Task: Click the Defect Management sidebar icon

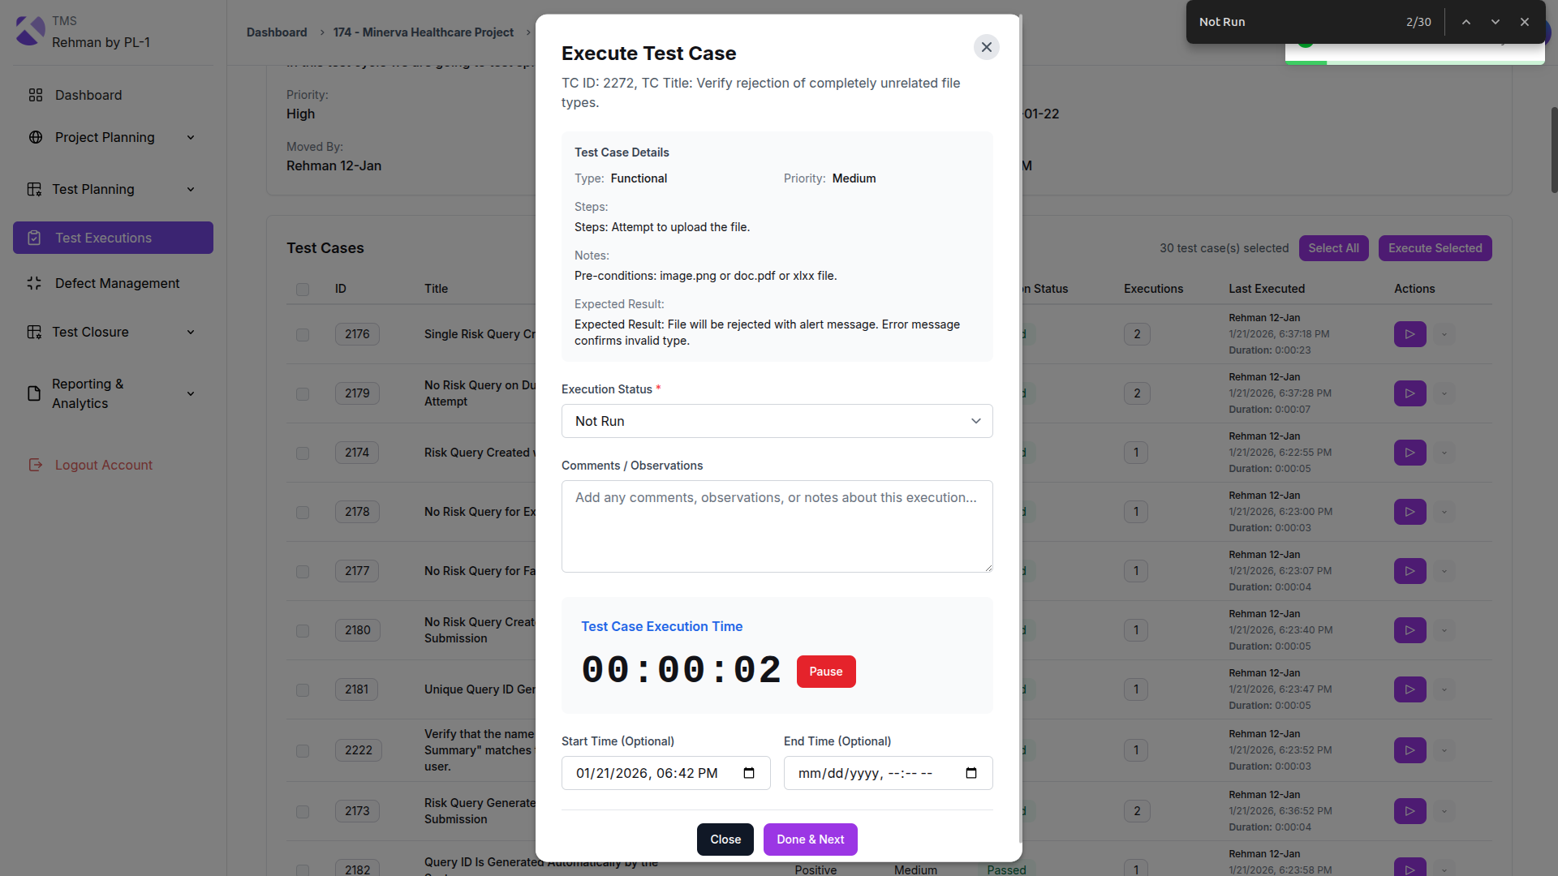Action: click(34, 283)
